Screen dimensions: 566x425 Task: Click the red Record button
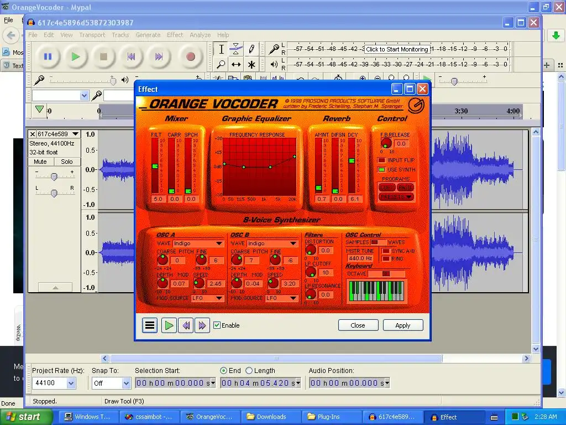click(191, 57)
